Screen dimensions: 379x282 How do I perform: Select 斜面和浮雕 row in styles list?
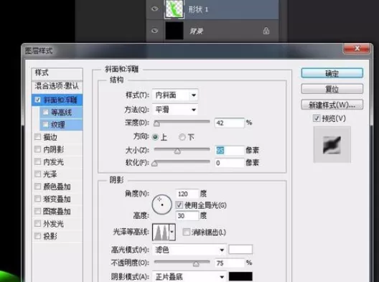(x=57, y=100)
